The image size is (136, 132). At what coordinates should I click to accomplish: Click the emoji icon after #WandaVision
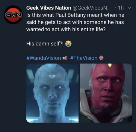tap(65, 58)
